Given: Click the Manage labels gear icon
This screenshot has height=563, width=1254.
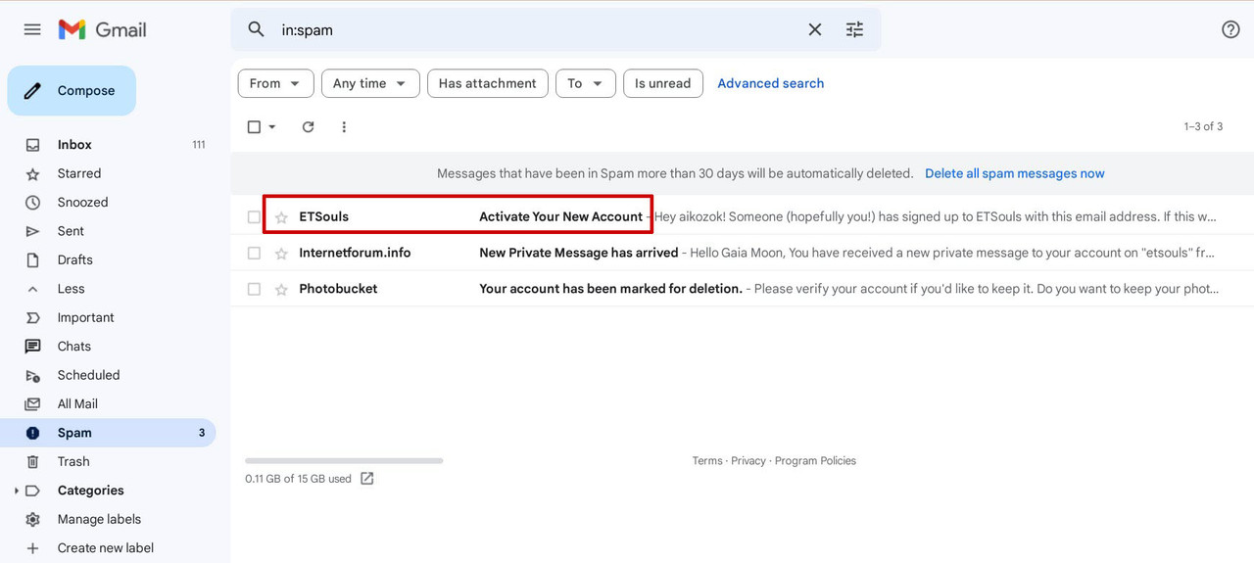Looking at the screenshot, I should pyautogui.click(x=32, y=519).
